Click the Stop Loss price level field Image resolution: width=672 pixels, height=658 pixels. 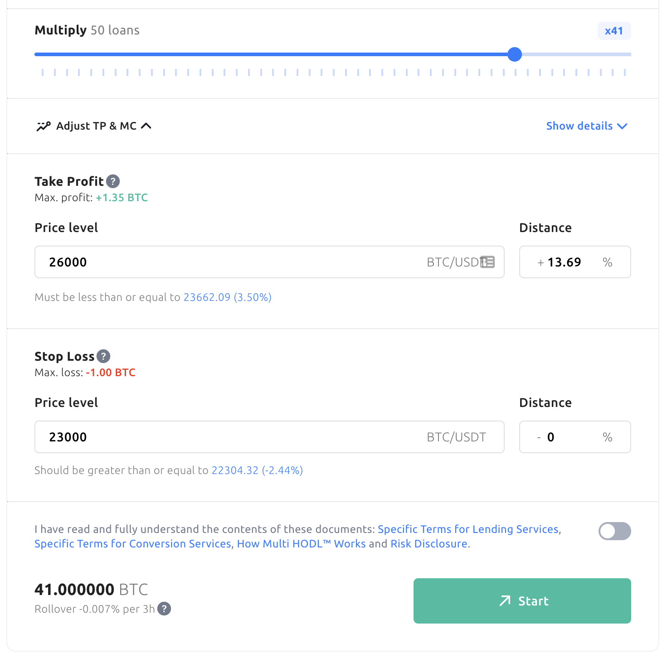pos(269,437)
